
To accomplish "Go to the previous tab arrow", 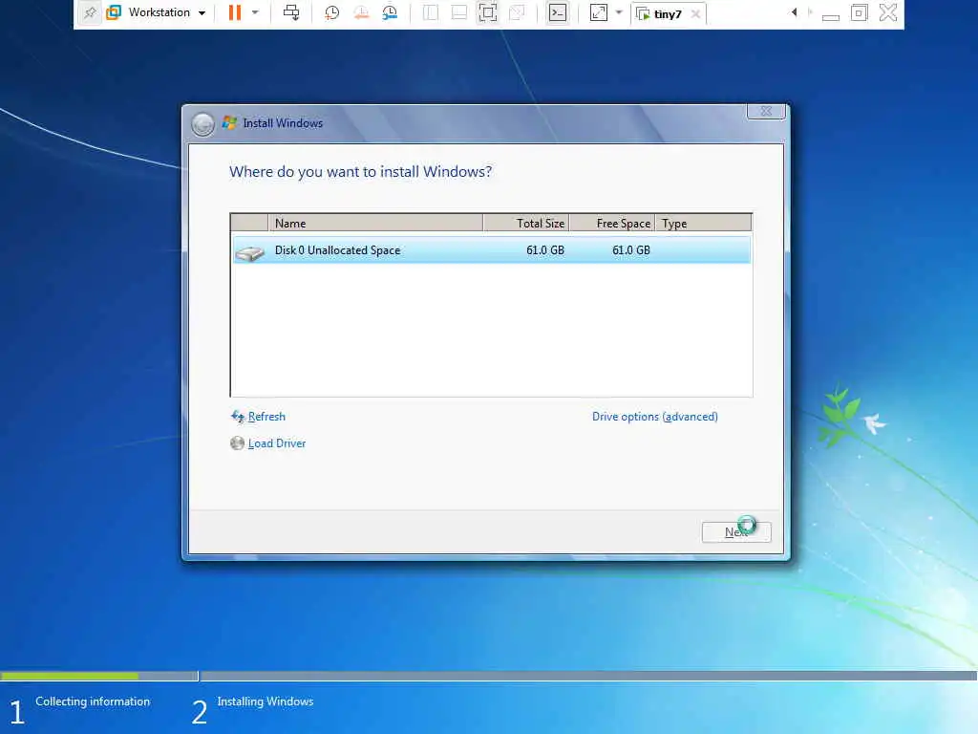I will pyautogui.click(x=794, y=12).
